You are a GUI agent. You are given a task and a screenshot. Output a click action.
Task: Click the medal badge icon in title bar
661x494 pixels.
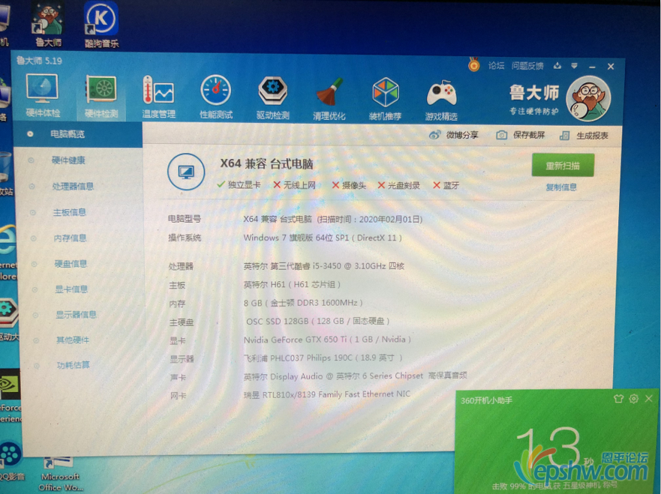pyautogui.click(x=474, y=64)
